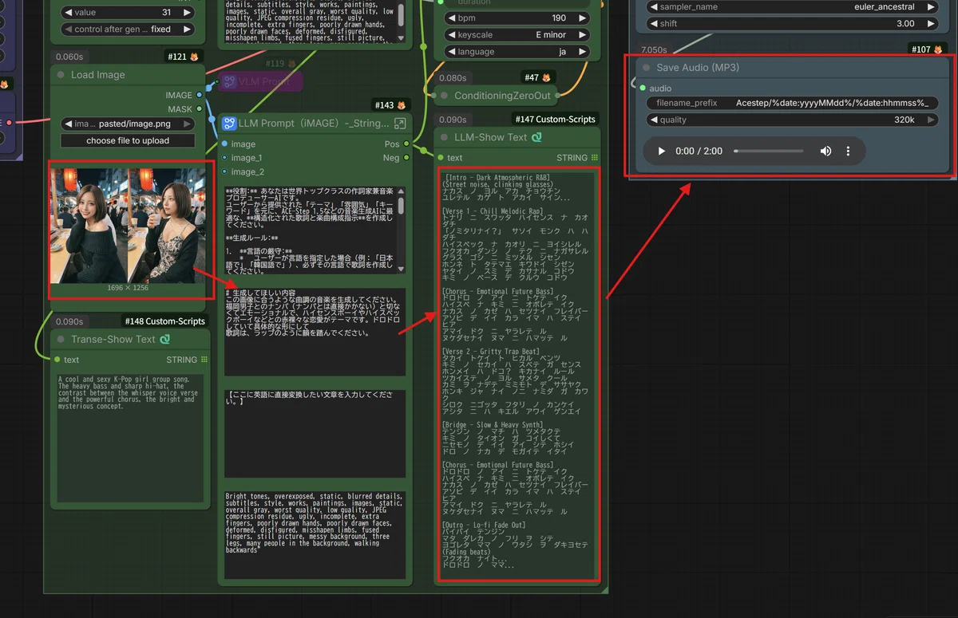
Task: Select the bypassed VLM Prompt node title
Action: pos(264,81)
